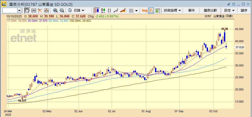The width and height of the screenshot is (252, 117).
Task: Click the 事件 button
Action: tap(191, 10)
